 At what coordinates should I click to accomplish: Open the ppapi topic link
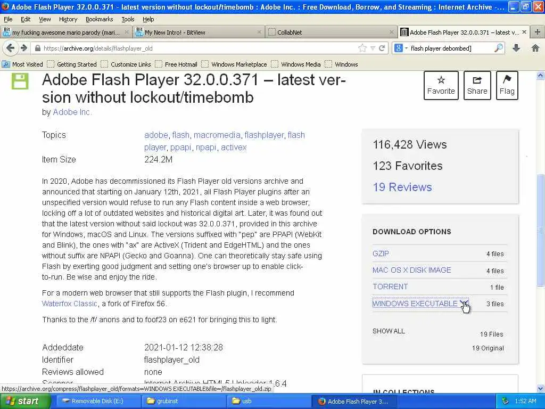coord(181,148)
